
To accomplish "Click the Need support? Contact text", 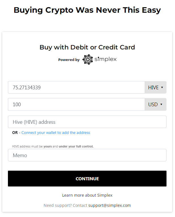I will point(65,205).
